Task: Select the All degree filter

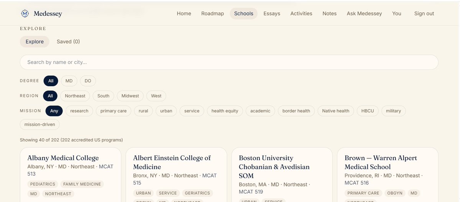Action: 51,81
